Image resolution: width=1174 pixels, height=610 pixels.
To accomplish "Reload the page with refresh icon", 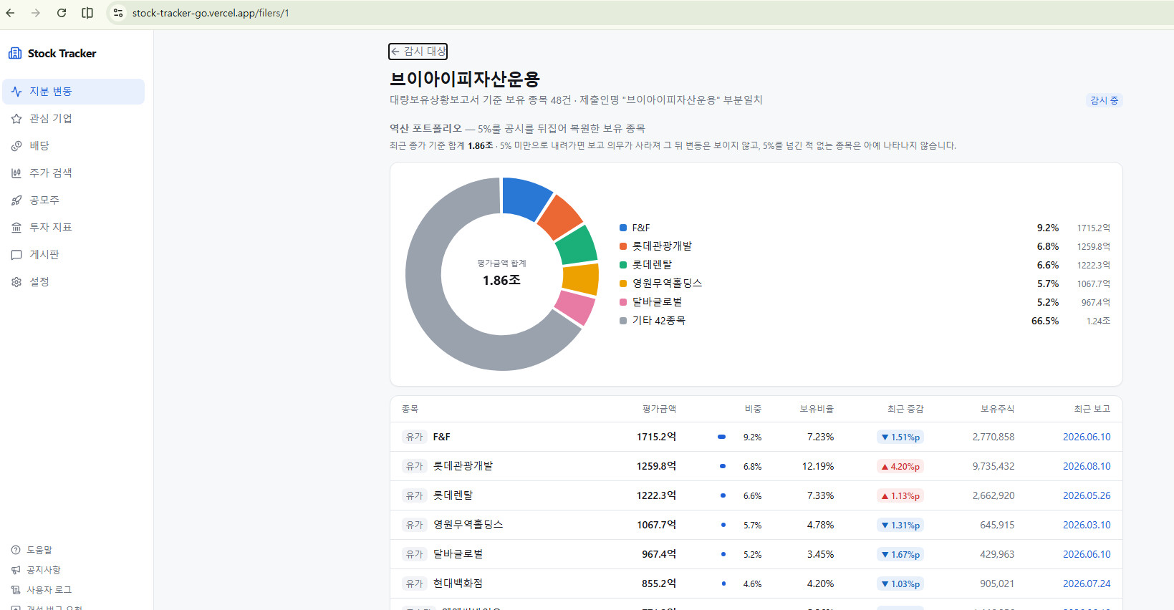I will tap(62, 13).
